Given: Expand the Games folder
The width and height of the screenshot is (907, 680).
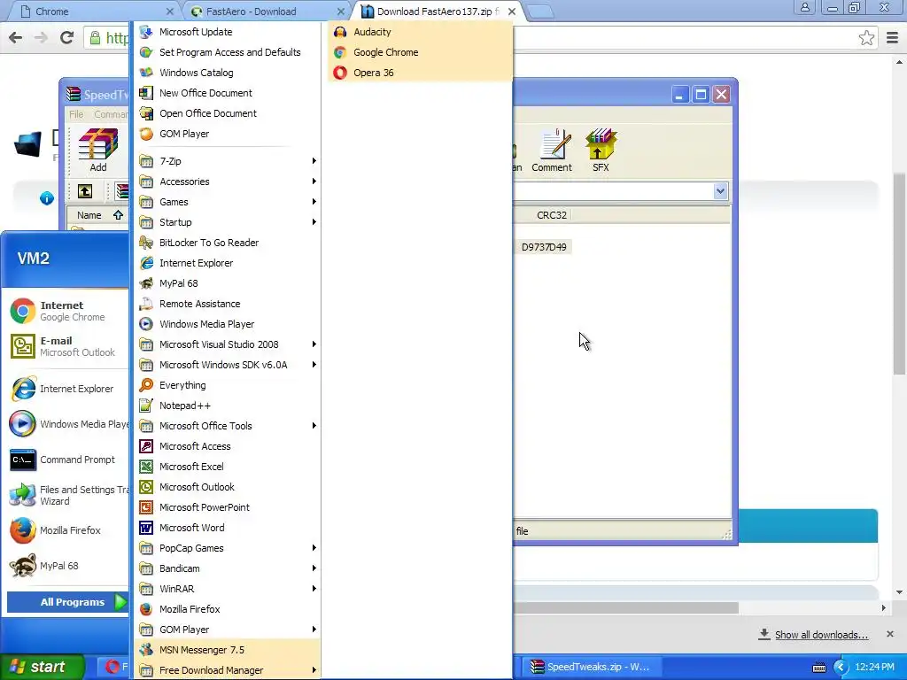Looking at the screenshot, I should click(x=228, y=202).
